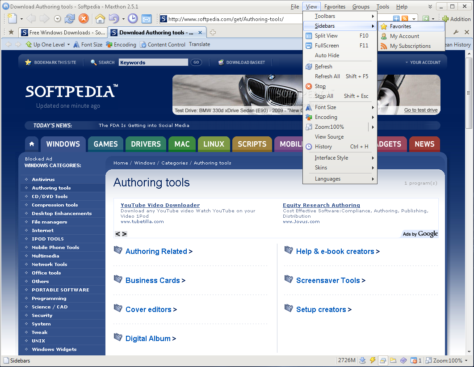The height and width of the screenshot is (367, 474).
Task: Toggle Auto Hide in View menu
Action: click(x=340, y=55)
